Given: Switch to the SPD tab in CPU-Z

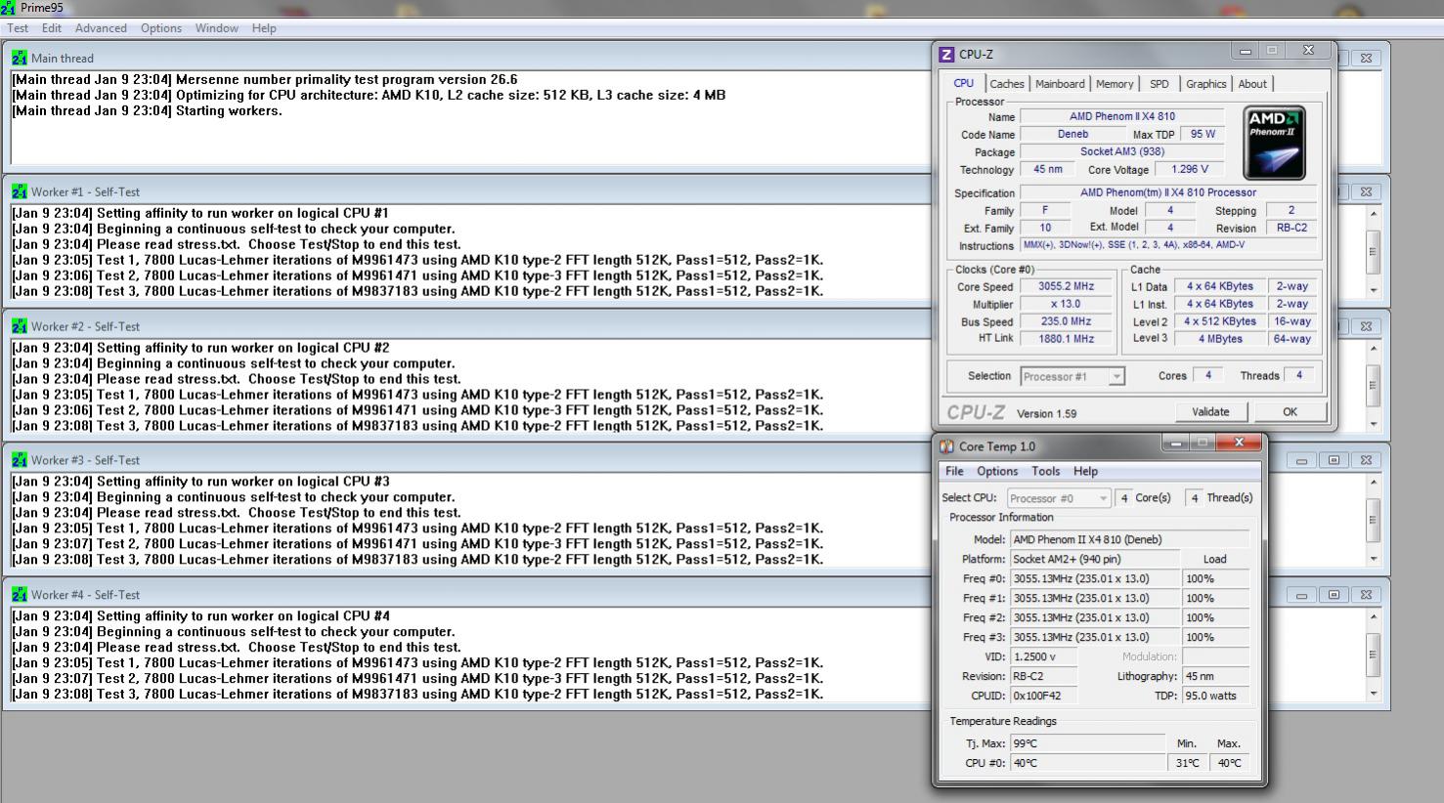Looking at the screenshot, I should tap(1160, 84).
